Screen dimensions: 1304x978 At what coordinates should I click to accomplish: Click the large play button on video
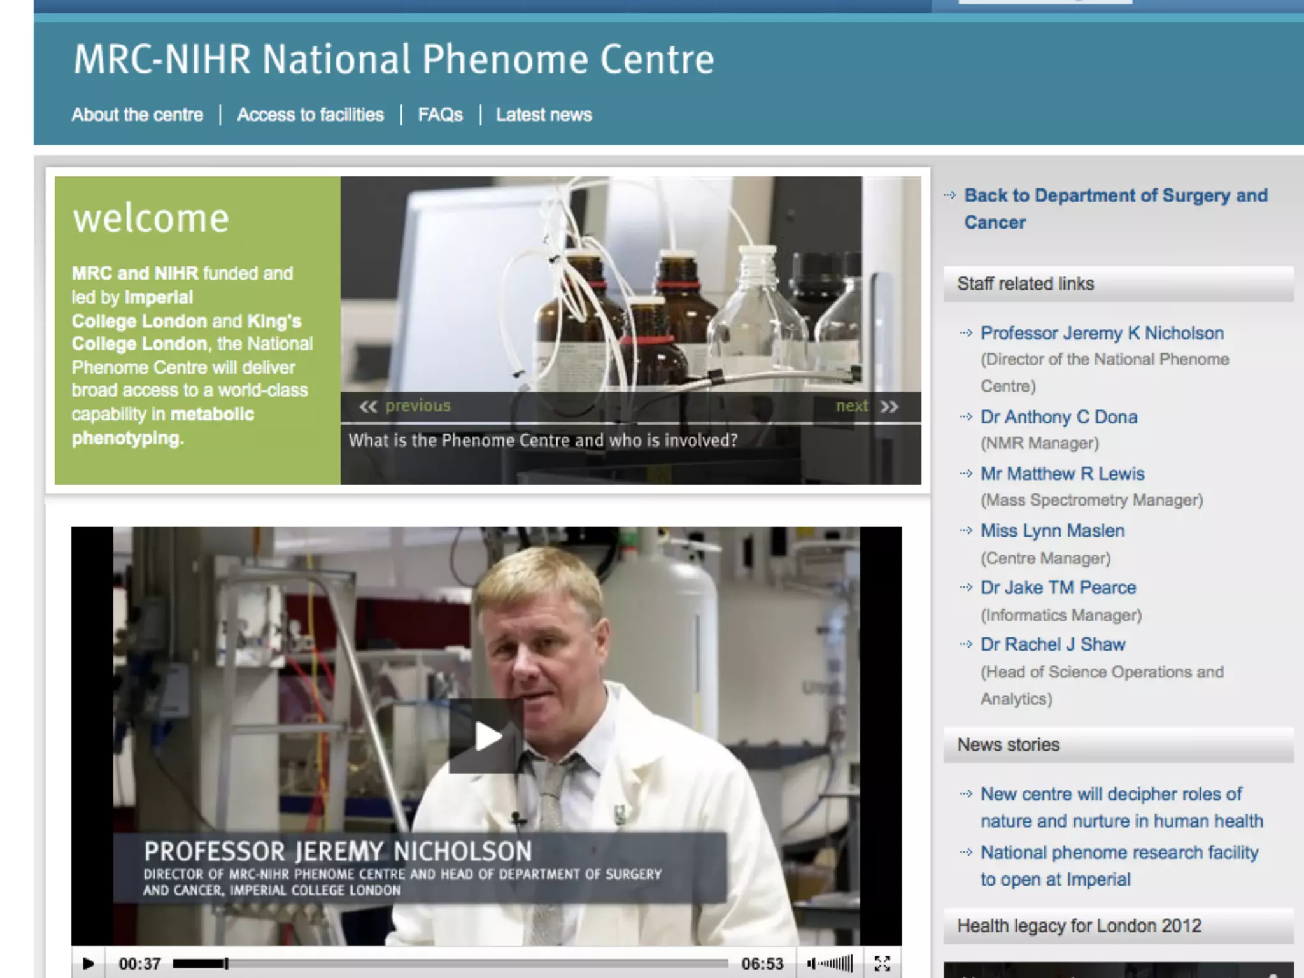(x=486, y=736)
